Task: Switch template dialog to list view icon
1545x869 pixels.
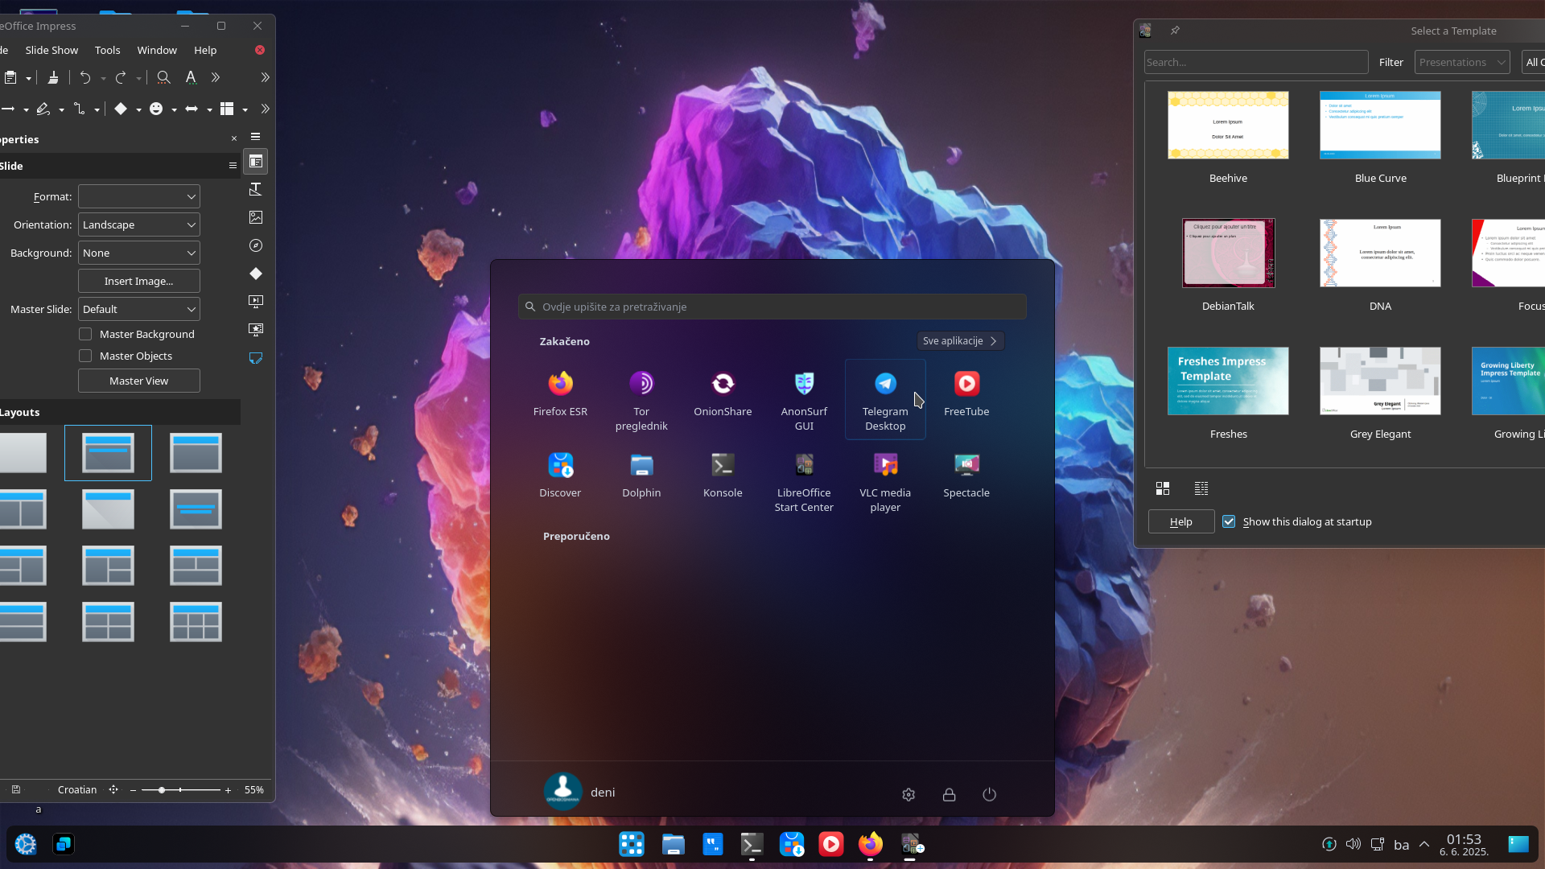Action: click(1201, 488)
